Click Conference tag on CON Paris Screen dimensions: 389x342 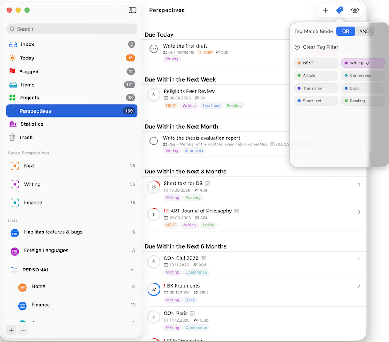[x=196, y=328]
